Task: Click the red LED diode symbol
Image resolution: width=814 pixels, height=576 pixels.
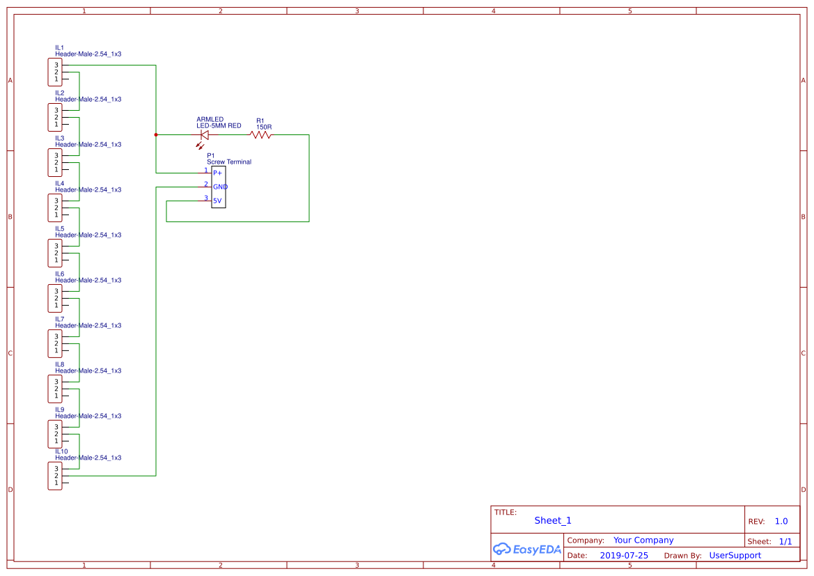Action: [x=204, y=135]
